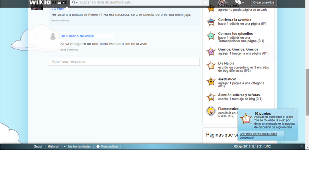Screen dimensions: 309x174
Task: Close the 10 puntos achievement popup
Action: [296, 111]
